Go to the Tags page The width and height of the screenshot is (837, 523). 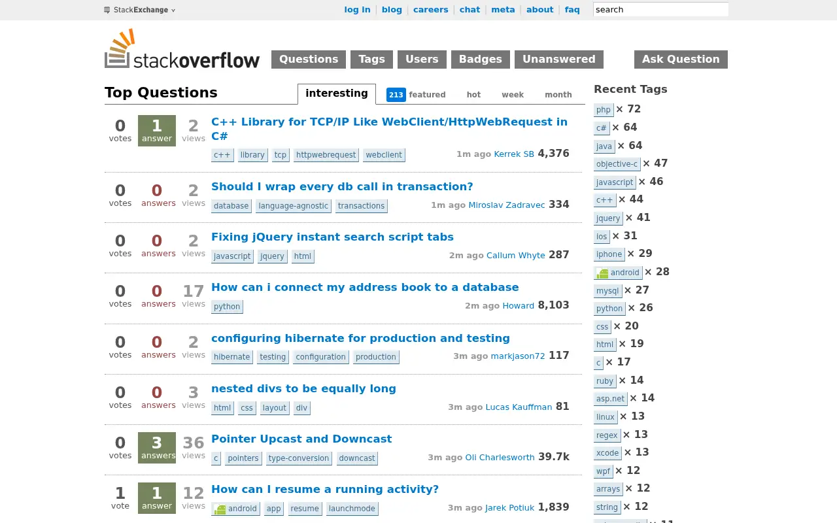(x=371, y=59)
